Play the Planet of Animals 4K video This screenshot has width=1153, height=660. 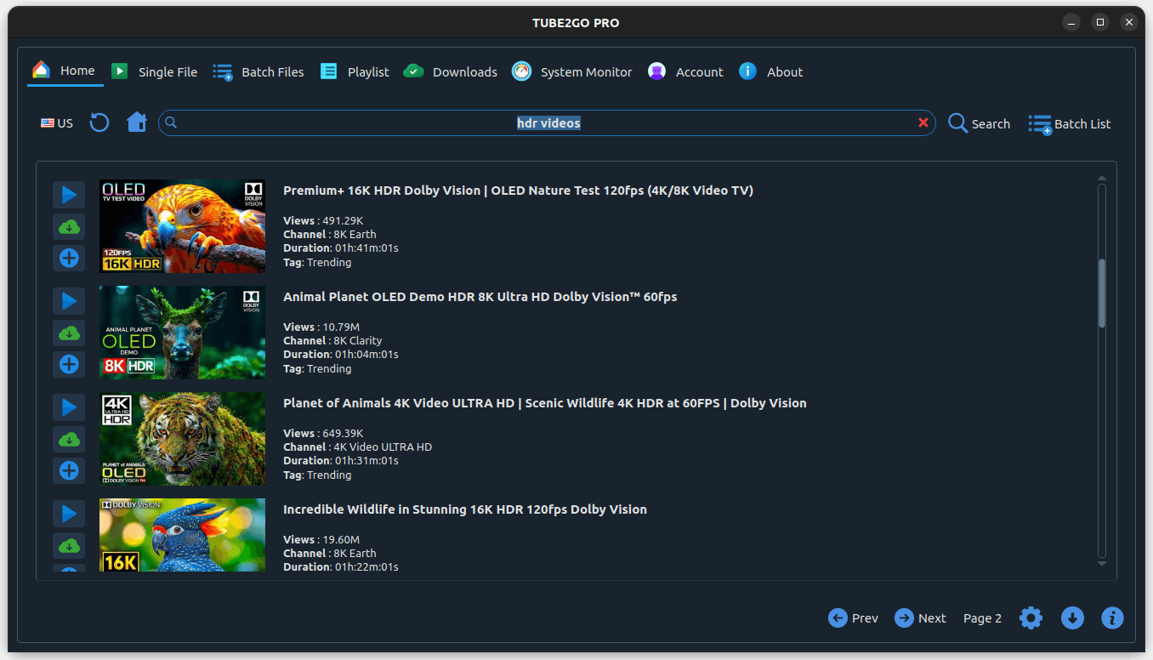[x=69, y=407]
